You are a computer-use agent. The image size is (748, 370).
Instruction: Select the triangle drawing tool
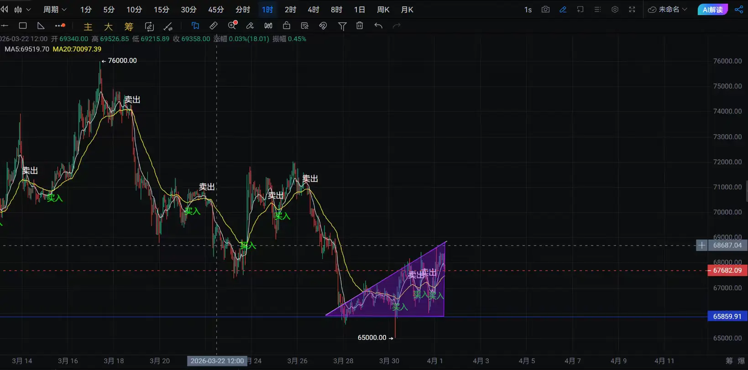41,26
